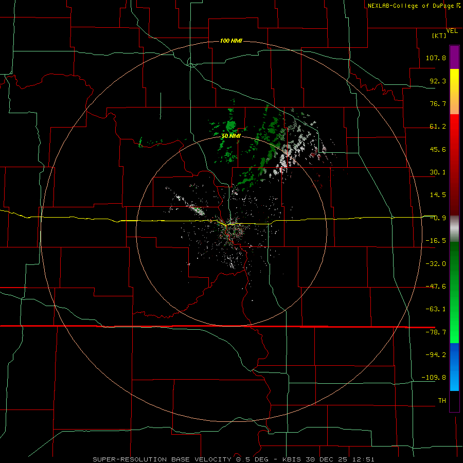The width and height of the screenshot is (463, 463).
Task: Select the green segment of the velocity scale
Action: (454, 293)
